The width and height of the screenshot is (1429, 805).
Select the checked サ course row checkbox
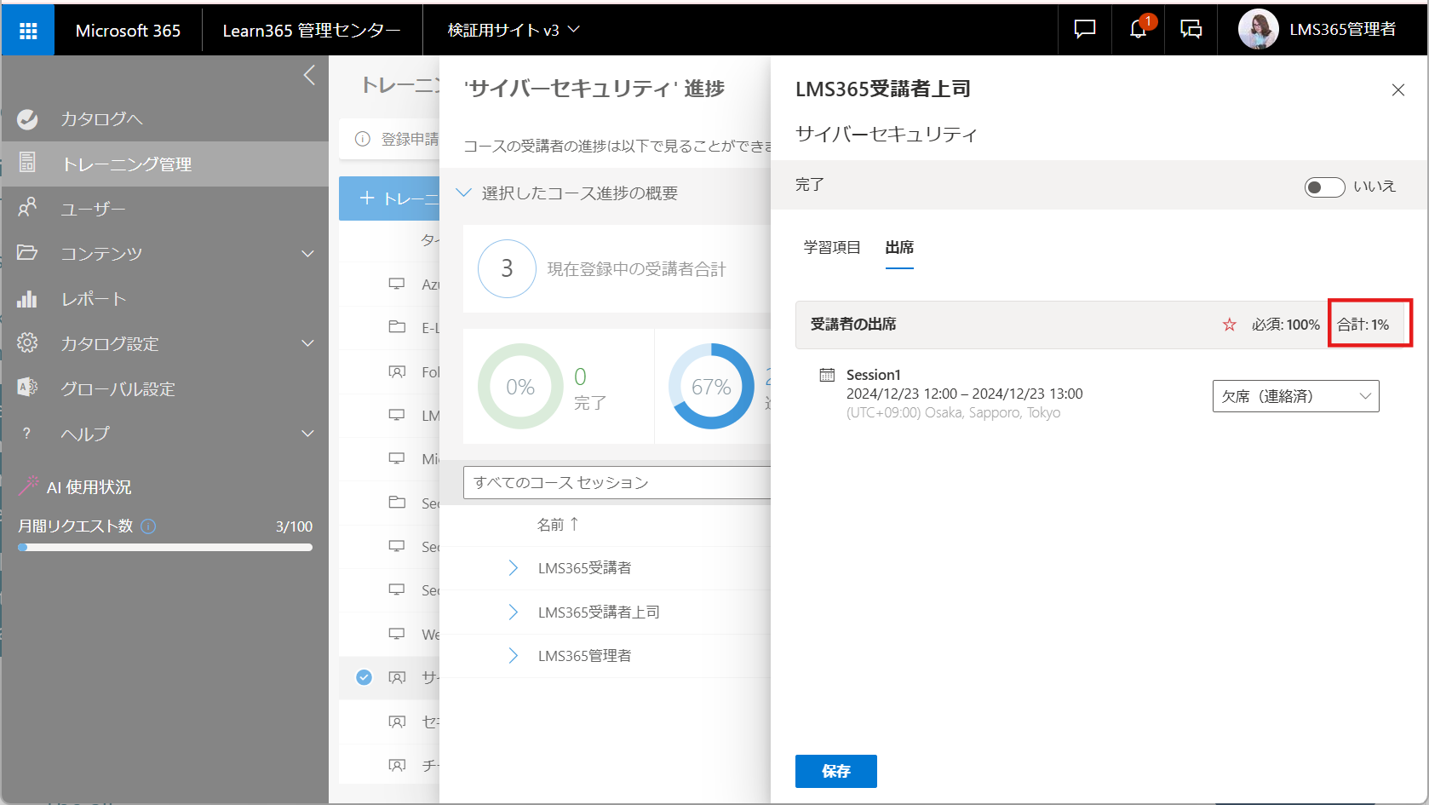pos(364,677)
